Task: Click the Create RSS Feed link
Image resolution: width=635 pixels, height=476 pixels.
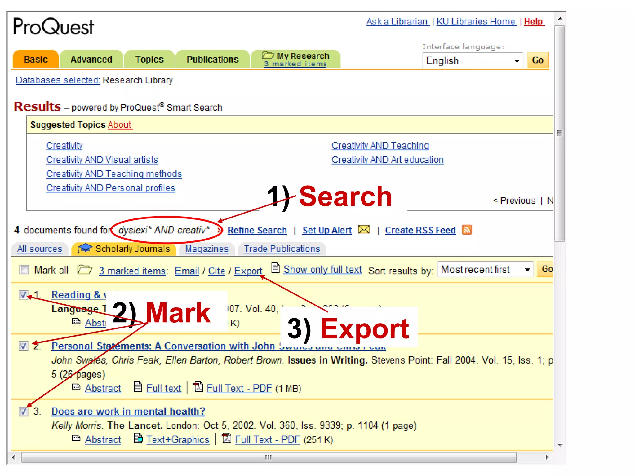Action: tap(420, 230)
